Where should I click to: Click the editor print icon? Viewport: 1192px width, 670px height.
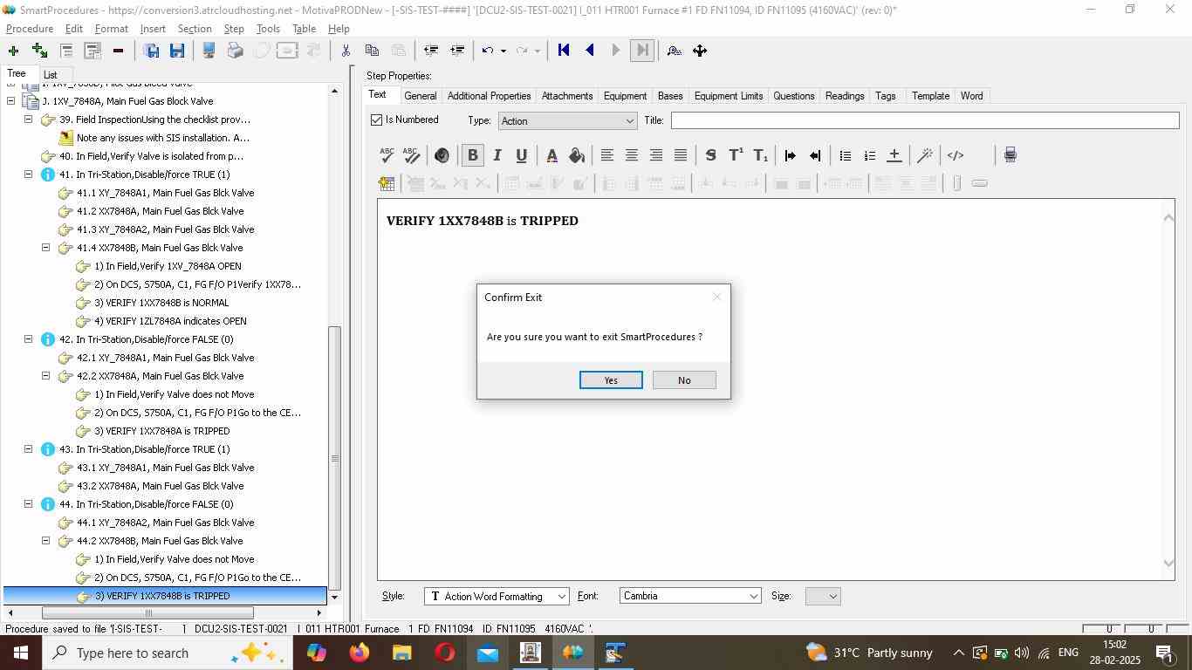tap(1010, 155)
